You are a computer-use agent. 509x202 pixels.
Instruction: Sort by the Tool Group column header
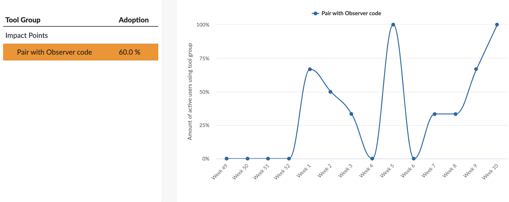(x=23, y=20)
